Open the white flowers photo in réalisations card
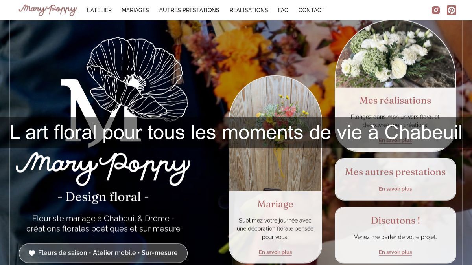The height and width of the screenshot is (265, 472). click(395, 54)
